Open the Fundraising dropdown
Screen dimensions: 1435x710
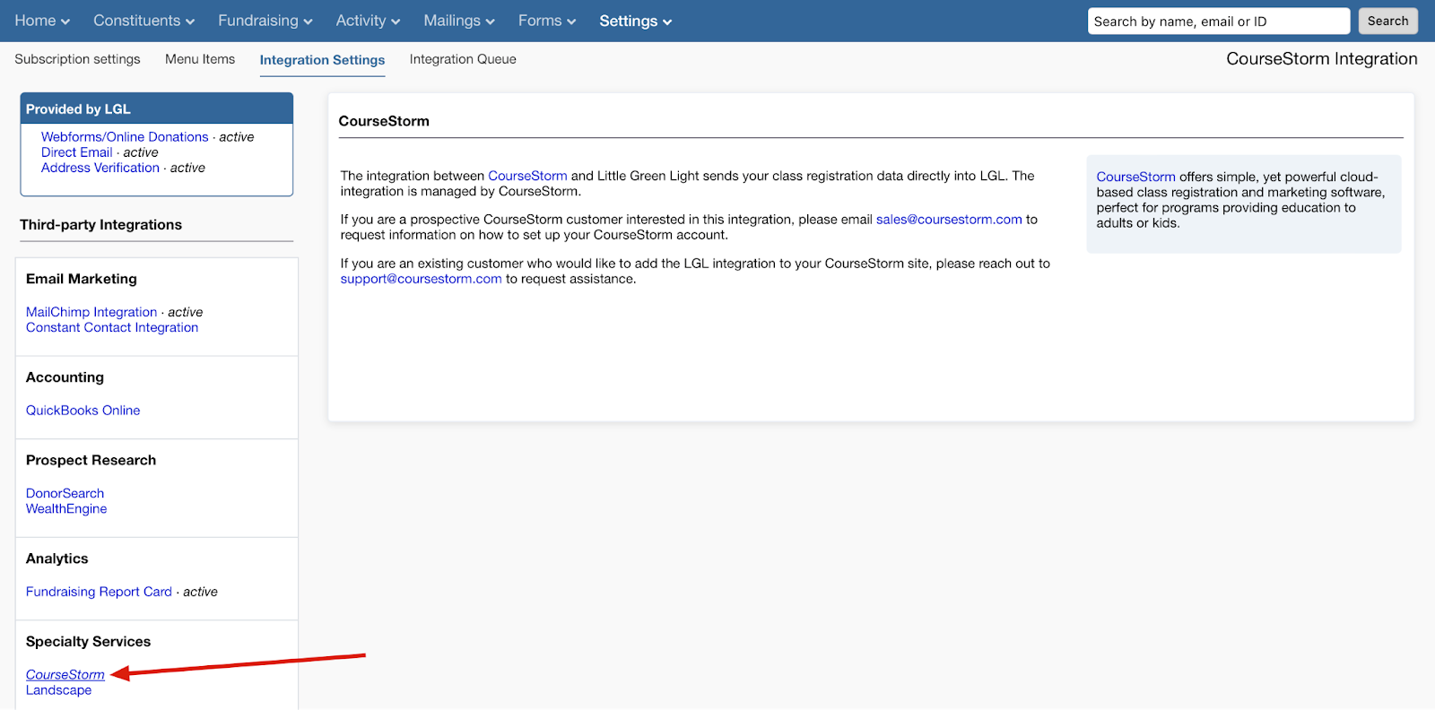click(x=265, y=21)
